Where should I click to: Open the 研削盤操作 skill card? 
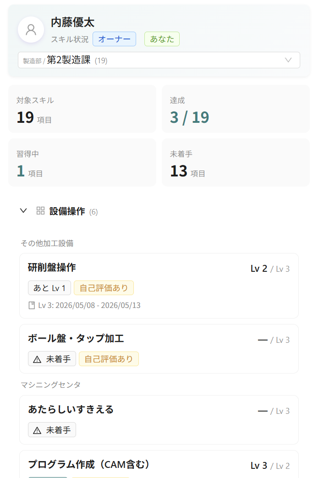(159, 286)
